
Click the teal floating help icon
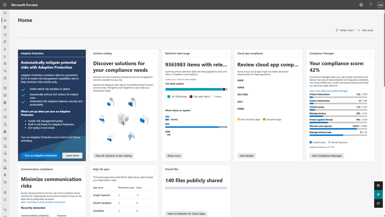tap(378, 194)
